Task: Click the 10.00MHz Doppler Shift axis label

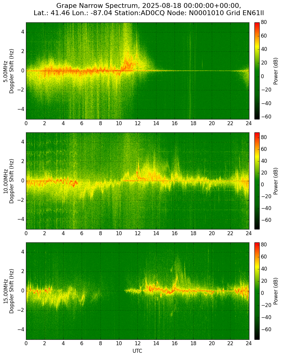Action: [8, 181]
